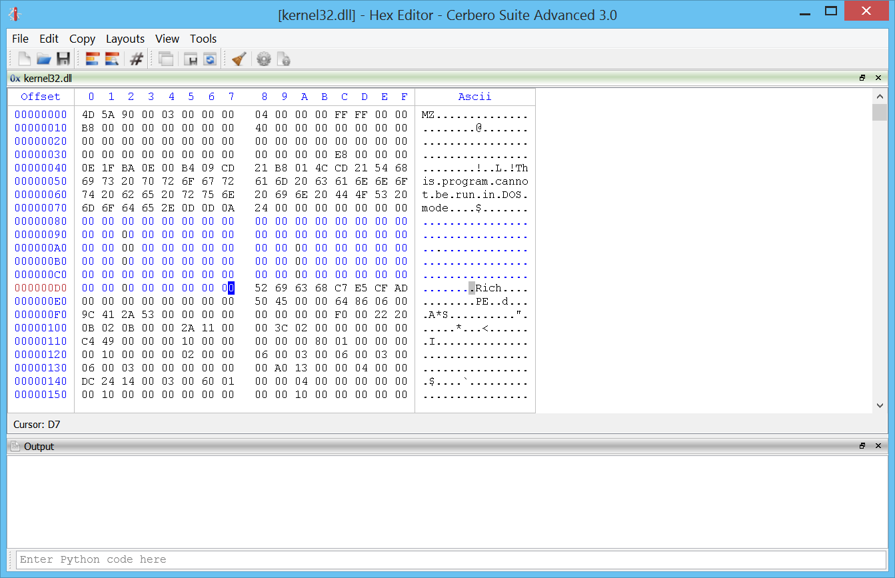Click the 'MZ' Ascii characters

428,115
